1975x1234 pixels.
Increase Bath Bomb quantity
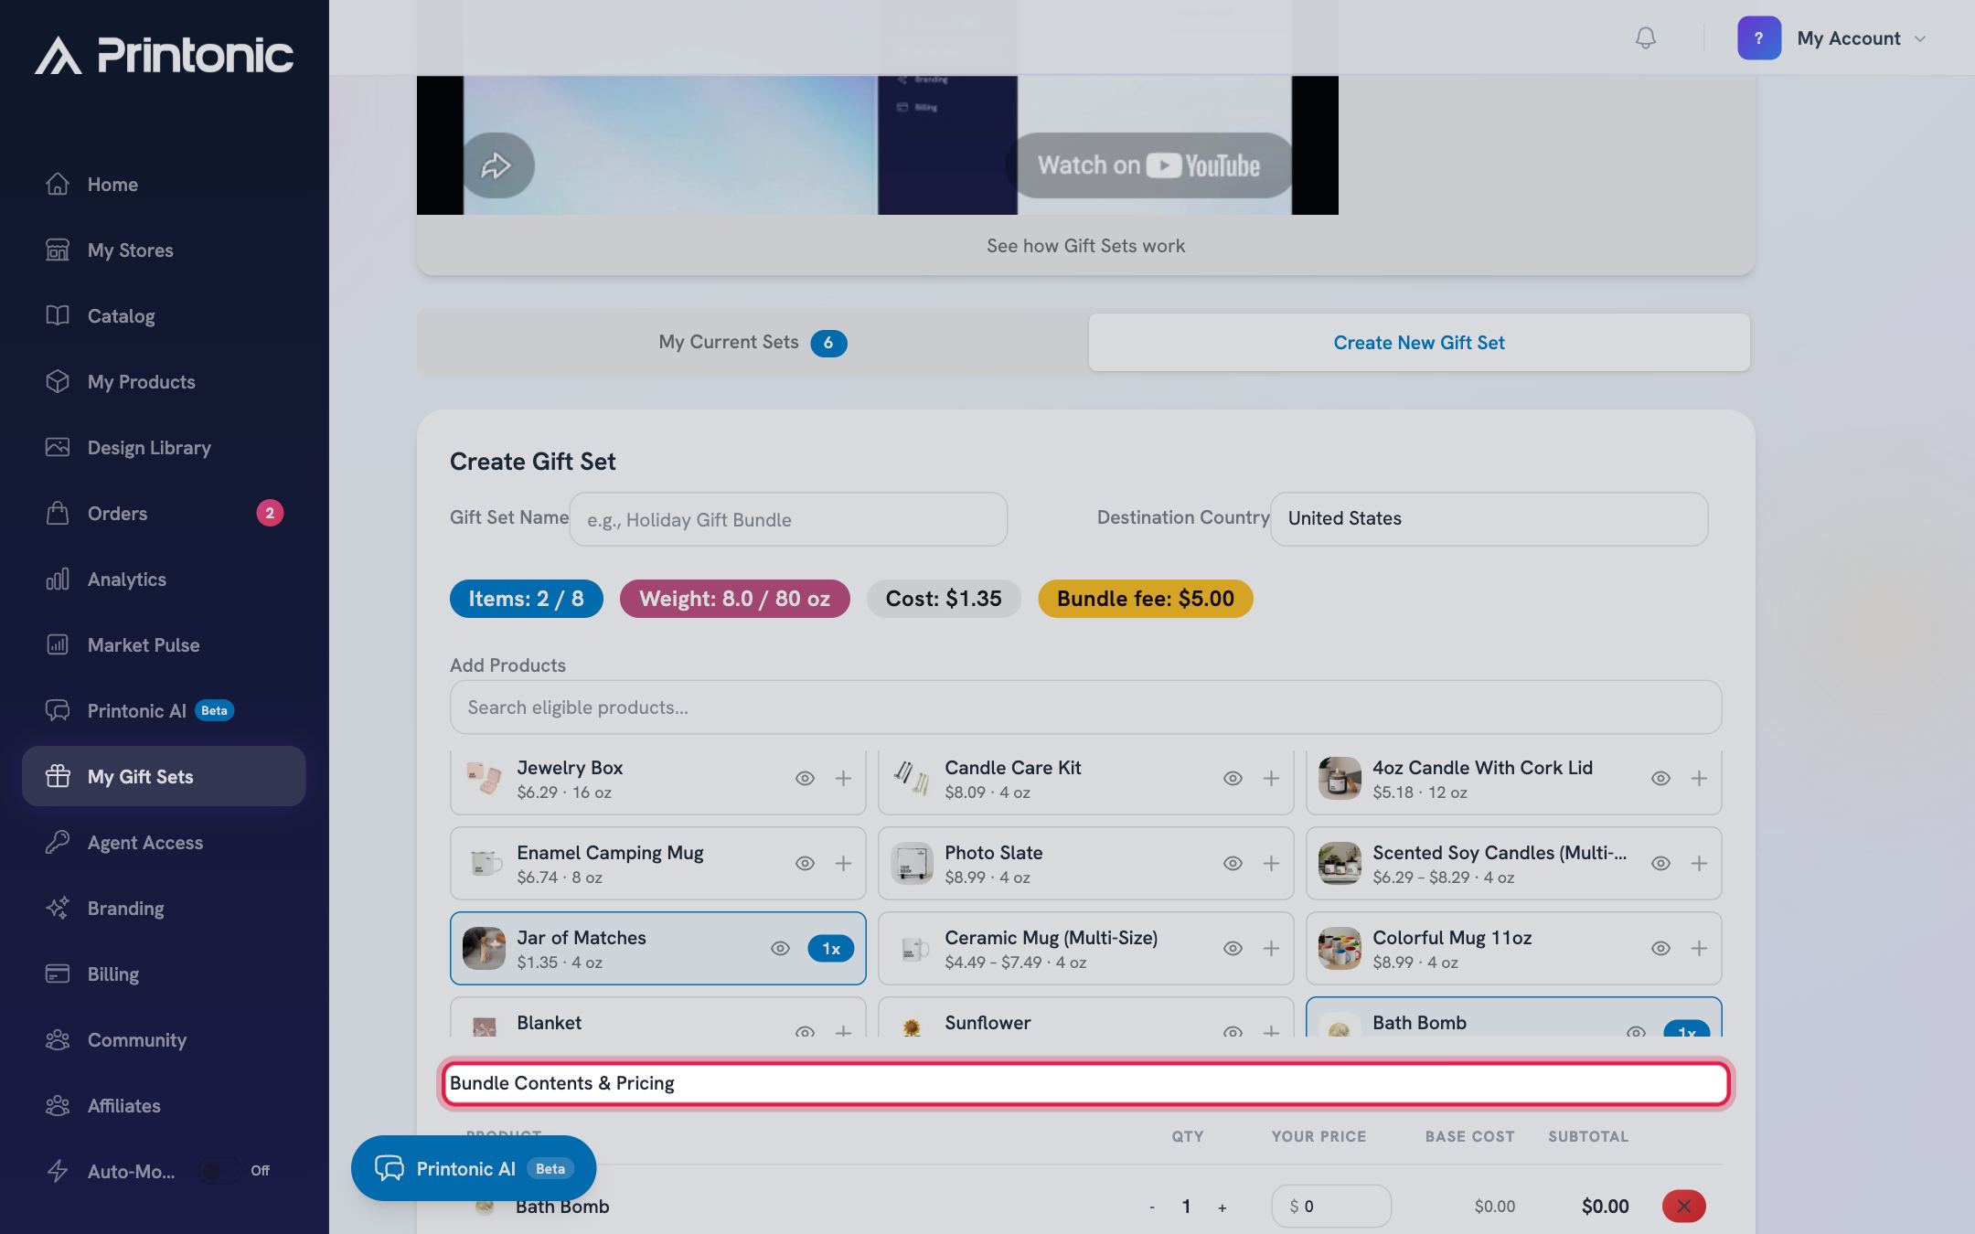click(1222, 1207)
